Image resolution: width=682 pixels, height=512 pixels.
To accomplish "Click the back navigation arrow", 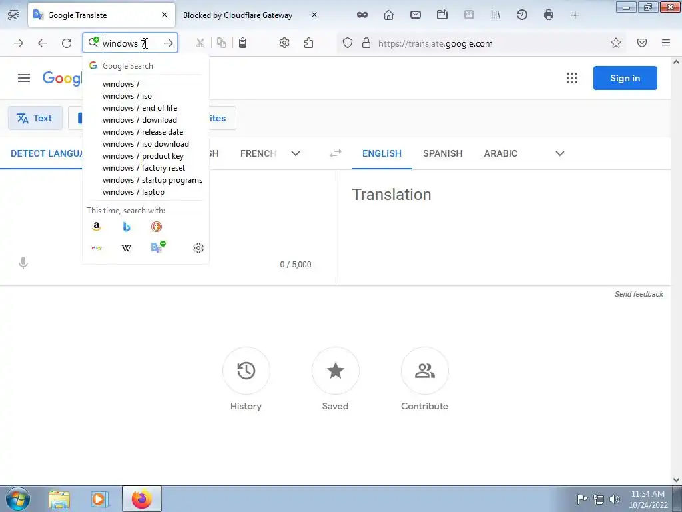I will click(x=42, y=43).
